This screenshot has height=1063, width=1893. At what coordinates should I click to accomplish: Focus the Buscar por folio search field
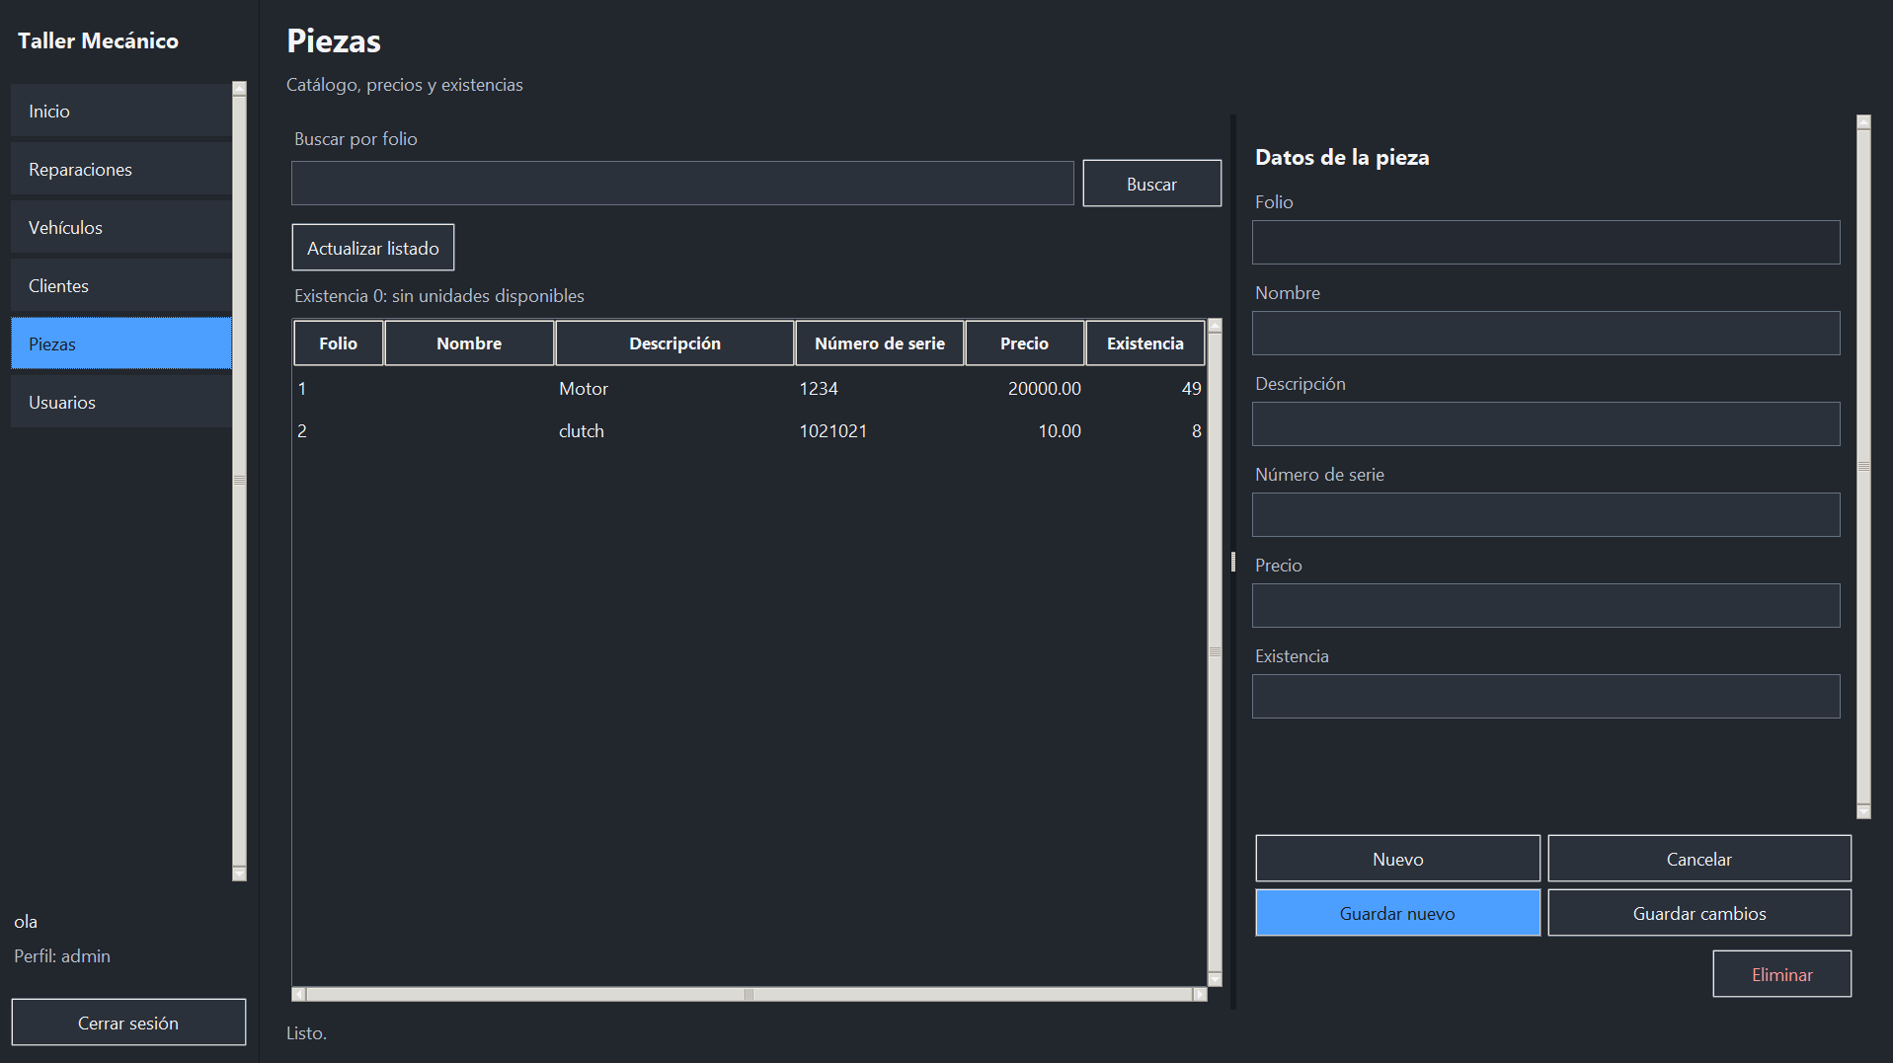point(682,184)
